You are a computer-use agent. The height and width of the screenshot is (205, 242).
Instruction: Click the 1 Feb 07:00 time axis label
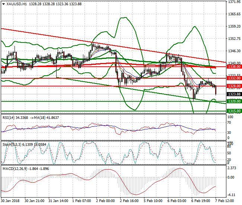tap(82, 201)
